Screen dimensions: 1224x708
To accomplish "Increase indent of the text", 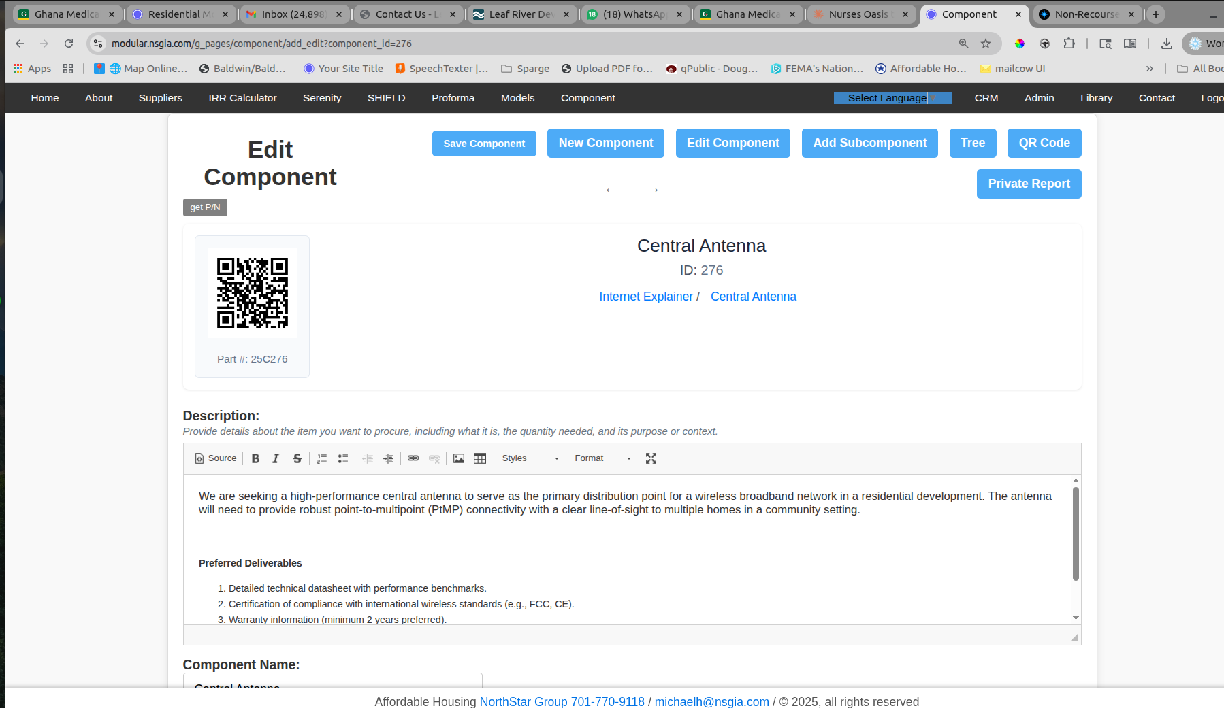I will [389, 458].
